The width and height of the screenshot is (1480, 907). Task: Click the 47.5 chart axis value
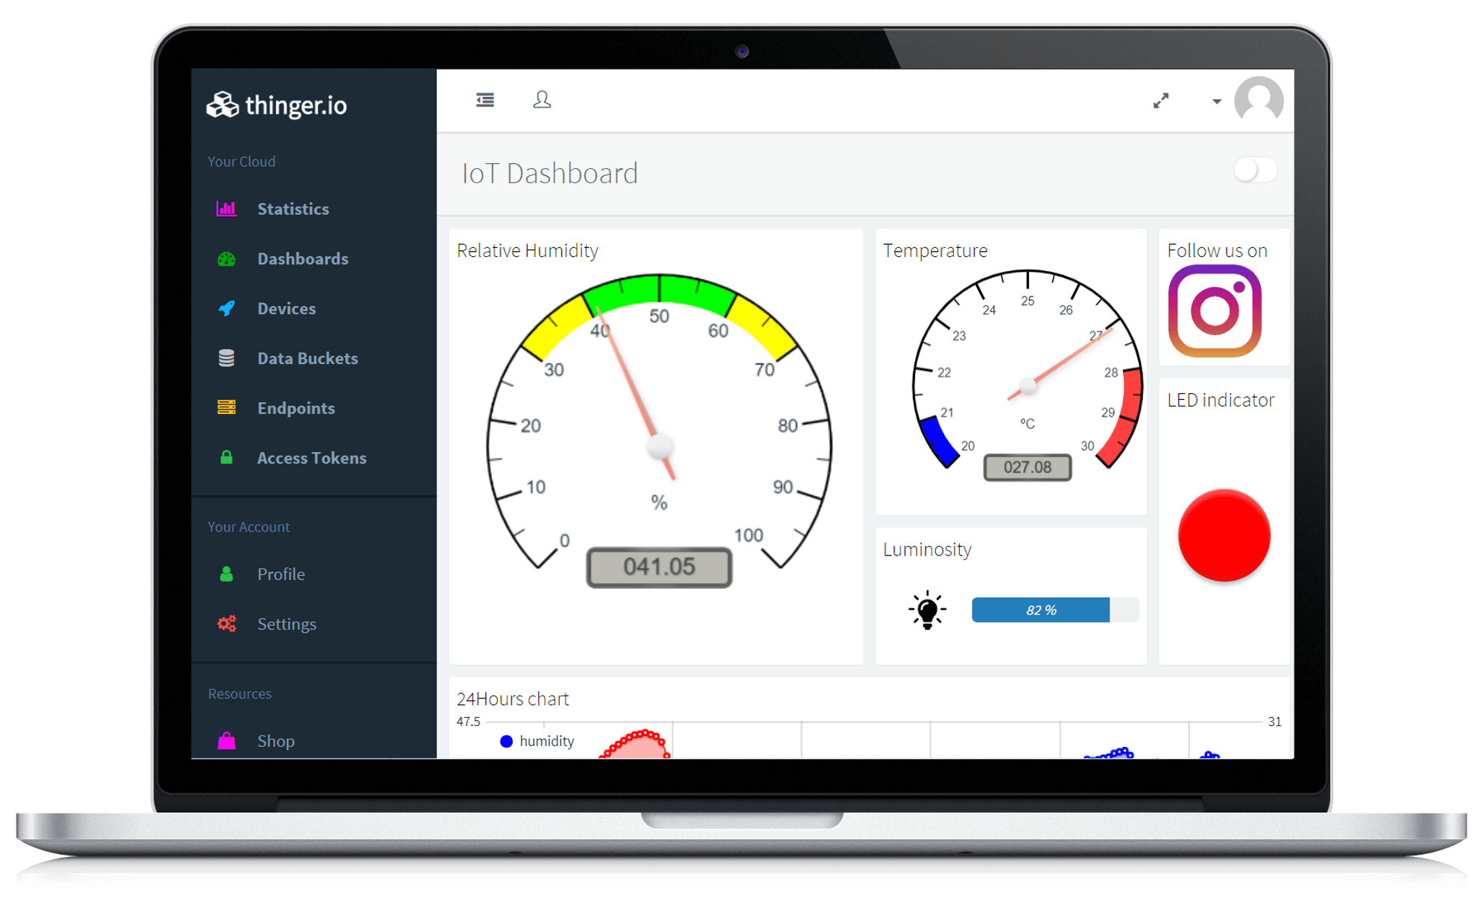click(x=469, y=722)
